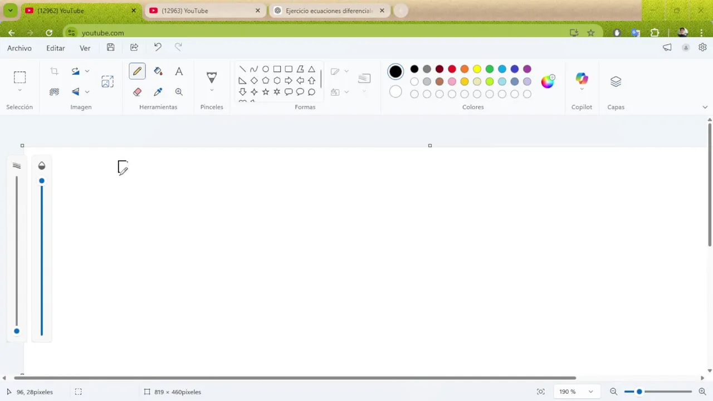Screen dimensions: 713x401
Task: Switch to Ejercicio ecuaciones diferenciales tab
Action: [330, 11]
